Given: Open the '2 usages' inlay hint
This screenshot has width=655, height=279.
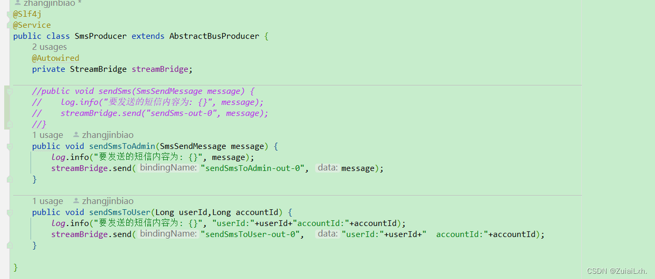Looking at the screenshot, I should [49, 47].
